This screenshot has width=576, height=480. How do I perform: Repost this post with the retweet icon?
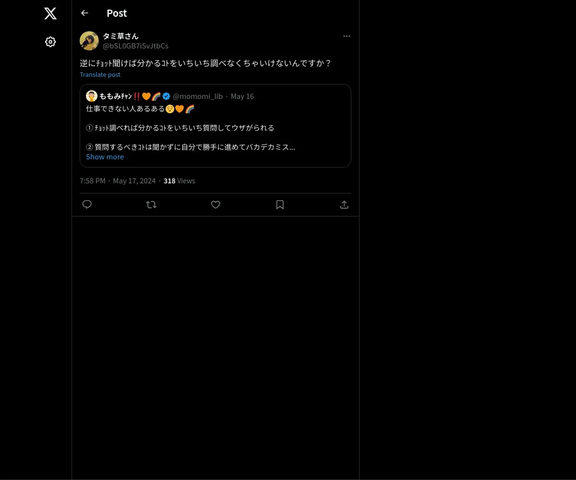click(x=151, y=204)
